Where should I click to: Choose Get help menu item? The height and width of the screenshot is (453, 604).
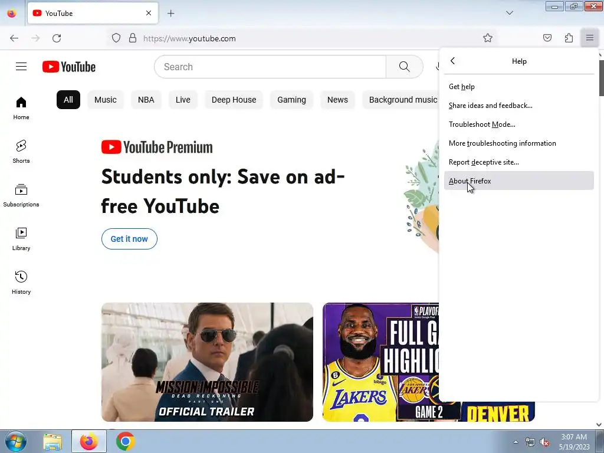click(x=519, y=87)
